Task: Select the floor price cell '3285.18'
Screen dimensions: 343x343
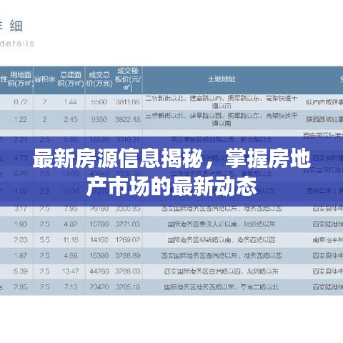Action: (128, 287)
